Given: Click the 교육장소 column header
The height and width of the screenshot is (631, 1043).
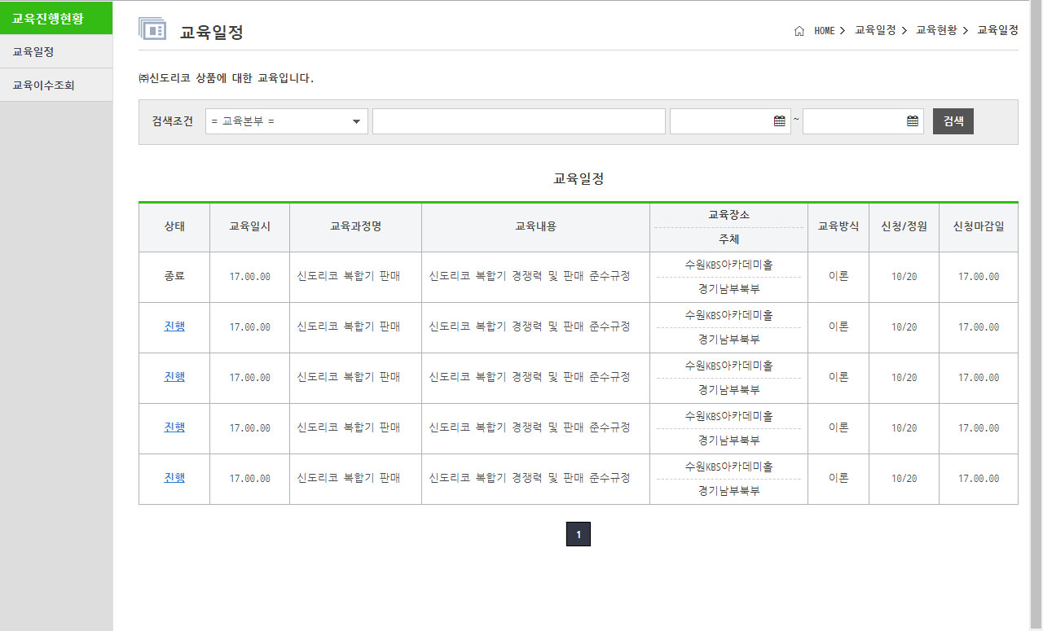Looking at the screenshot, I should point(729,215).
